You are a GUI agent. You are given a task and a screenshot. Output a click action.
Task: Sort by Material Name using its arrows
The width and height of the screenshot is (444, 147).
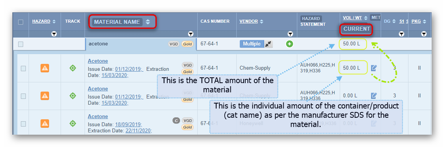[x=148, y=22]
